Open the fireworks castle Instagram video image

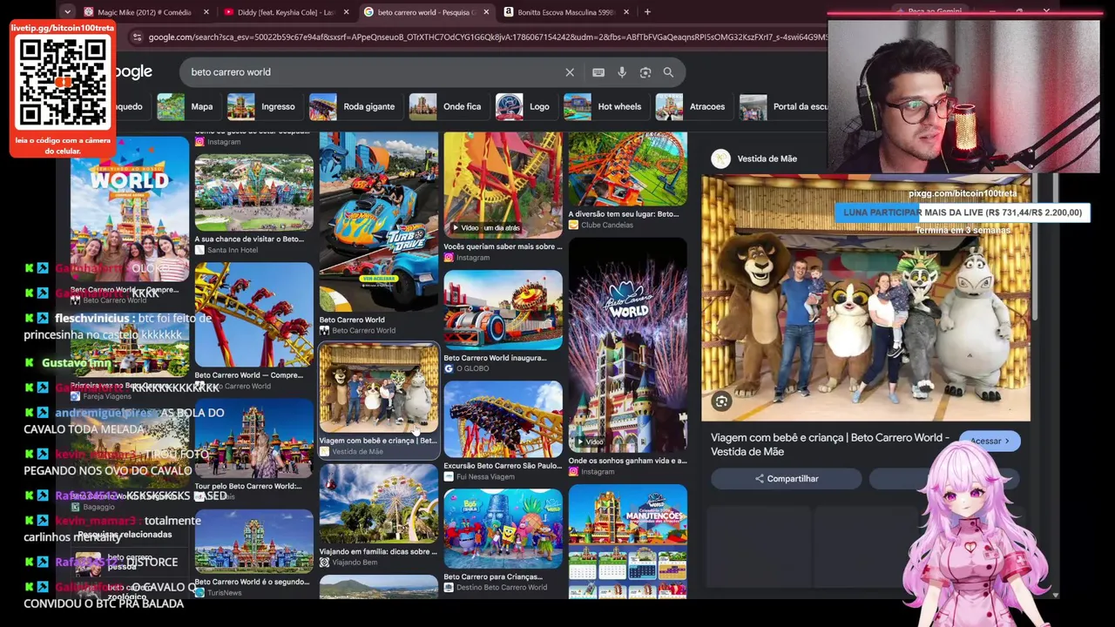coord(627,346)
